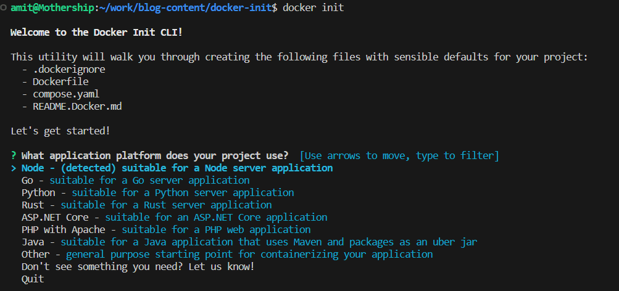Click the "Welcome to the Docker Init CLI!" heading

tap(97, 32)
